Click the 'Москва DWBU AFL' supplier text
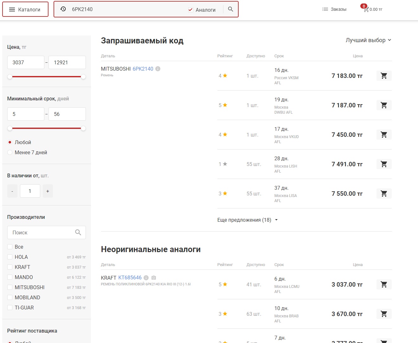 click(x=284, y=110)
